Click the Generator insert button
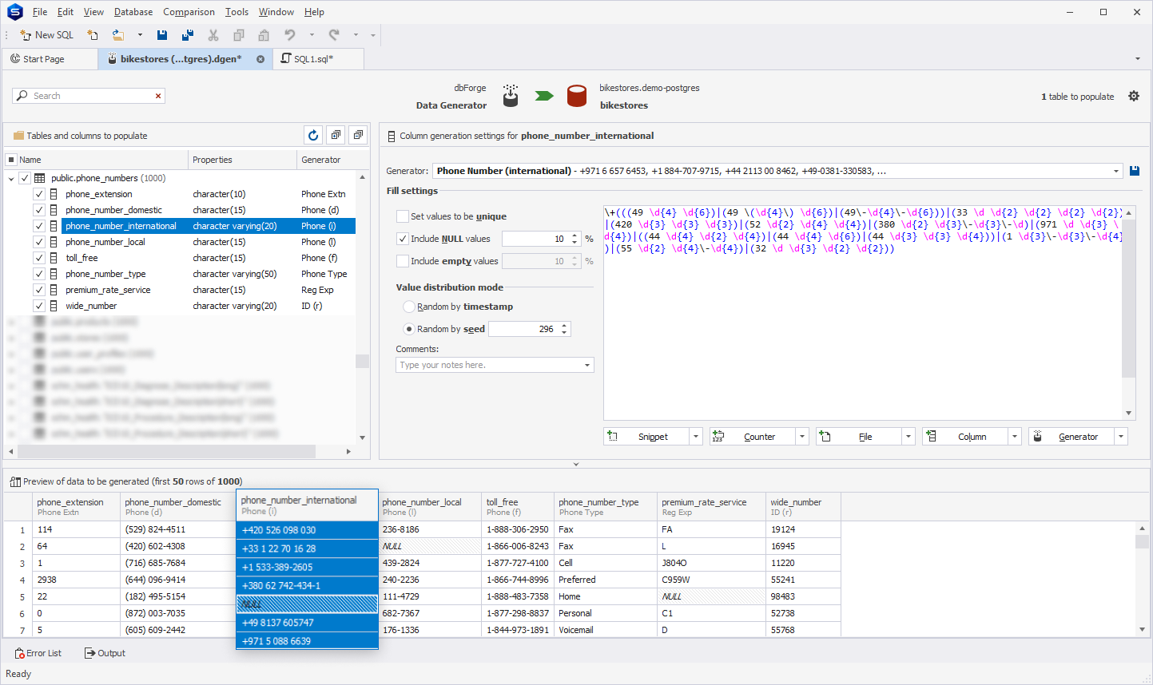Screen dimensions: 1153x685 (1071, 437)
